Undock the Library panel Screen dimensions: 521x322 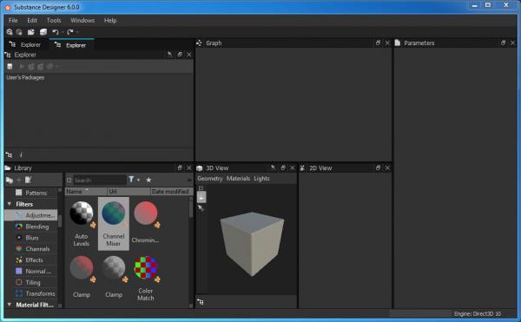(x=180, y=168)
